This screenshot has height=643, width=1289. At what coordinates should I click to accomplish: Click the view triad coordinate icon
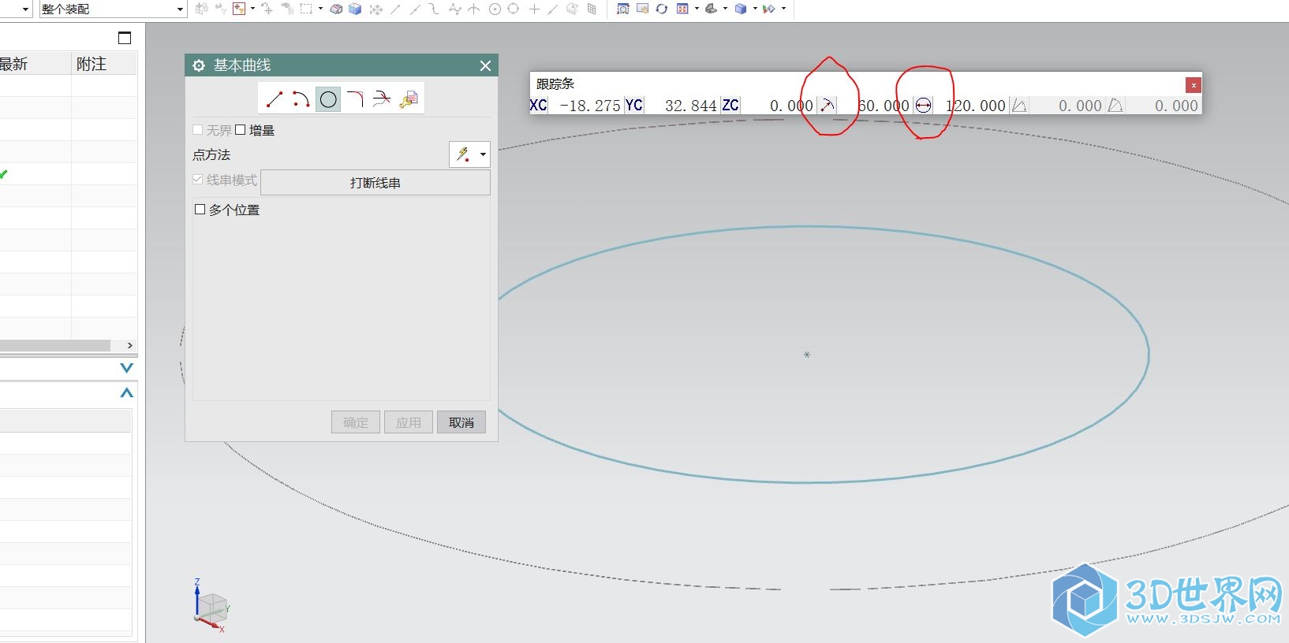(211, 605)
